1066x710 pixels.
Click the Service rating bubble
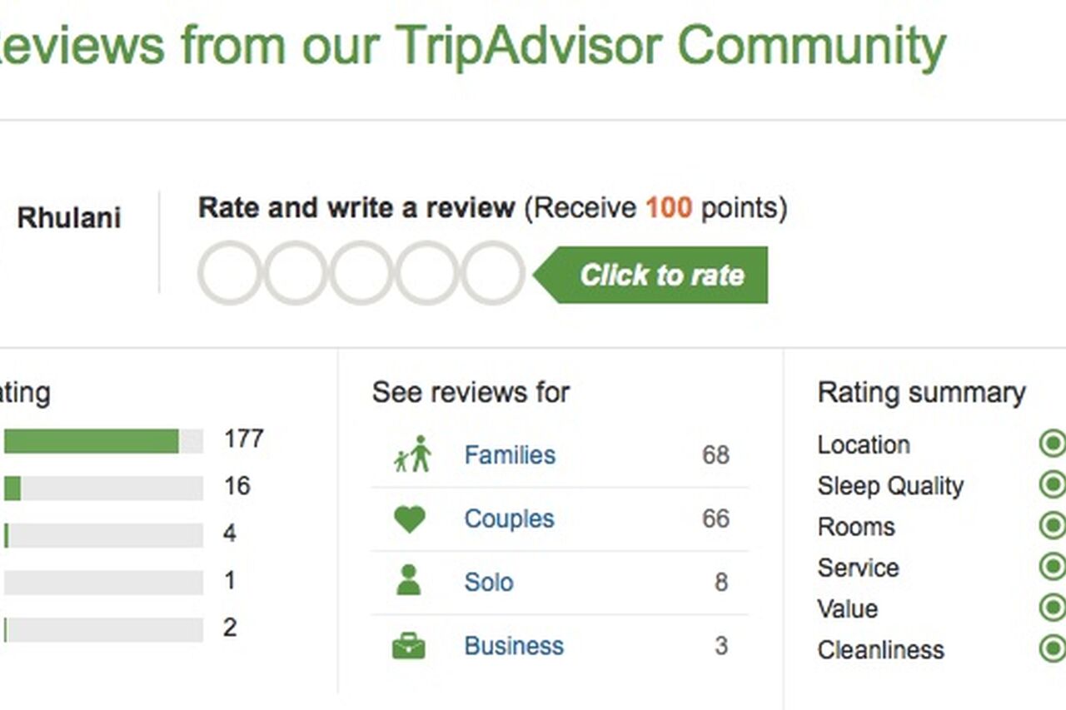1054,568
